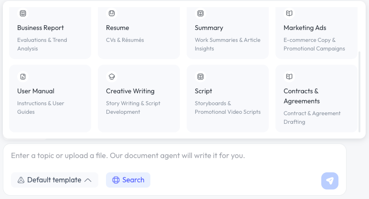Select Work Summaries & Article Insights text
The height and width of the screenshot is (199, 369).
pyautogui.click(x=227, y=44)
